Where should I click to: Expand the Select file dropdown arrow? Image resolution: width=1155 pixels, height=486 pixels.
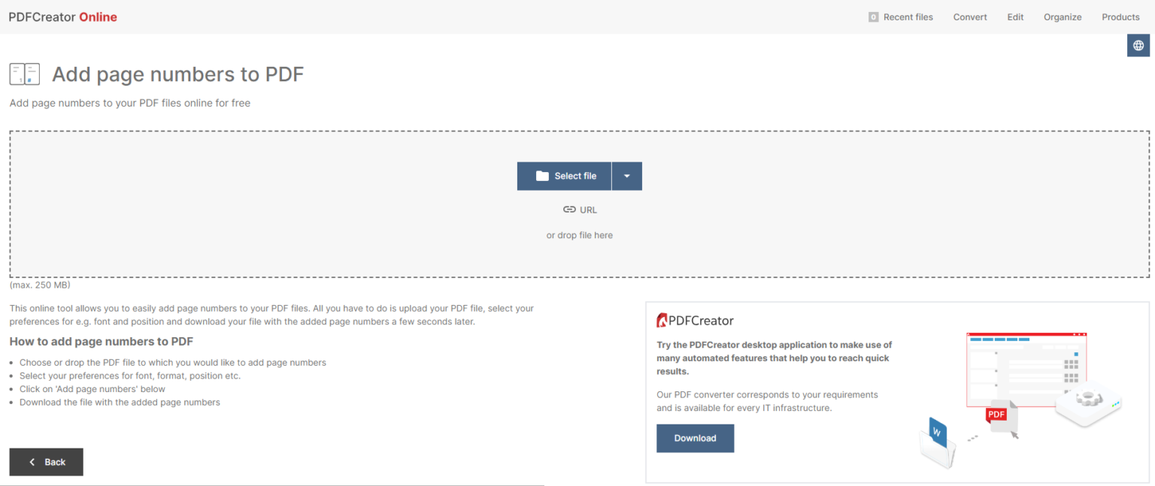click(x=627, y=175)
